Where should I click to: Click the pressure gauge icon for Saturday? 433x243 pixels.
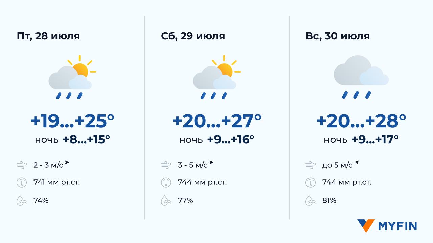pos(166,183)
